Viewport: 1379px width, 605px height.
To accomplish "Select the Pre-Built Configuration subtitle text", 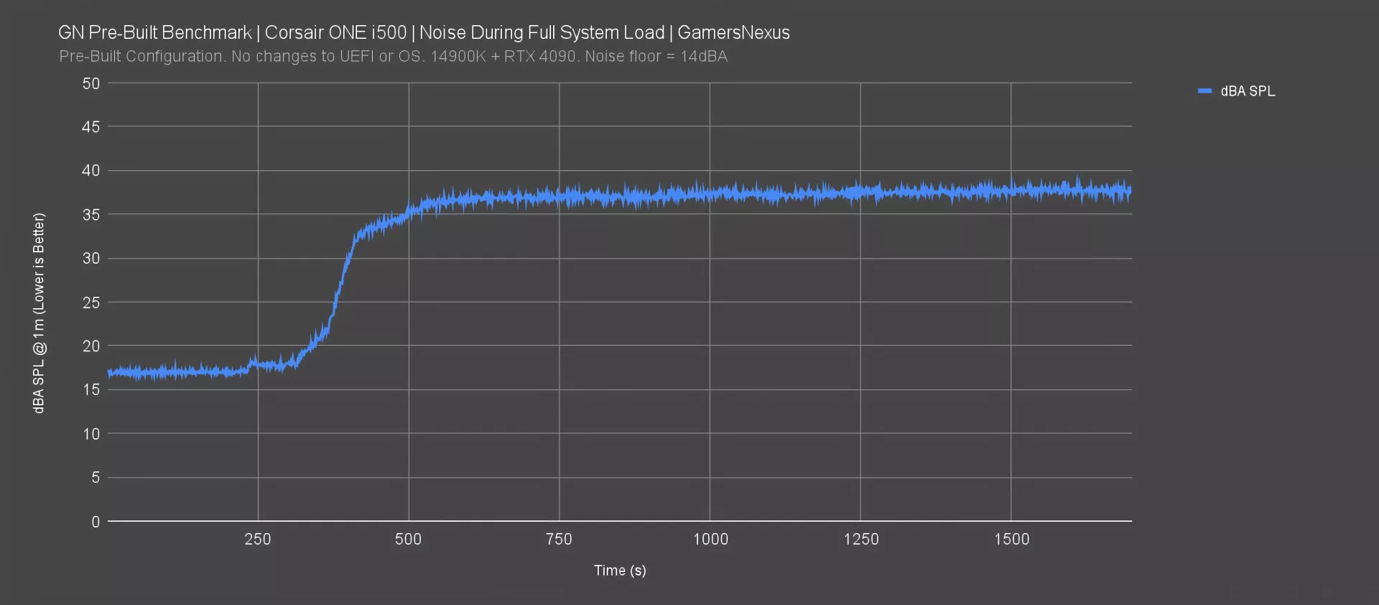I will pos(393,57).
